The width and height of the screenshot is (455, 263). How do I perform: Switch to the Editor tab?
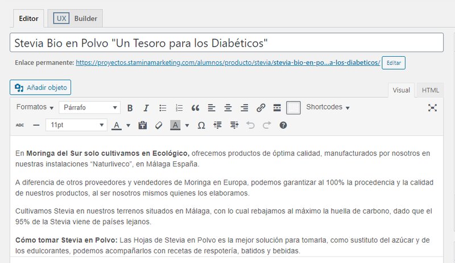[x=28, y=19]
